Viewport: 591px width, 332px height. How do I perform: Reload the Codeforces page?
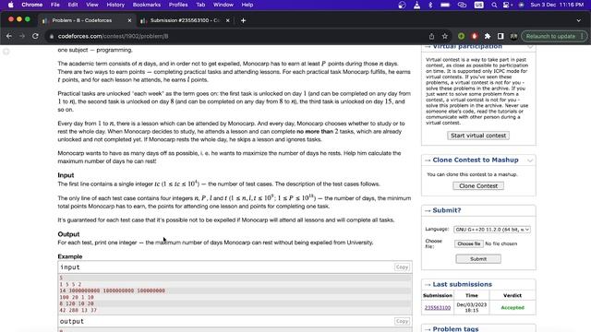[x=35, y=36]
